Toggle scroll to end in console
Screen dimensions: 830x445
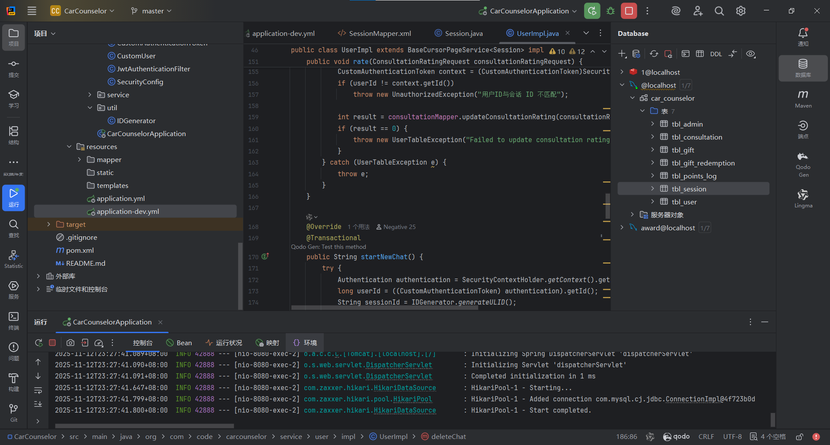[x=38, y=404]
